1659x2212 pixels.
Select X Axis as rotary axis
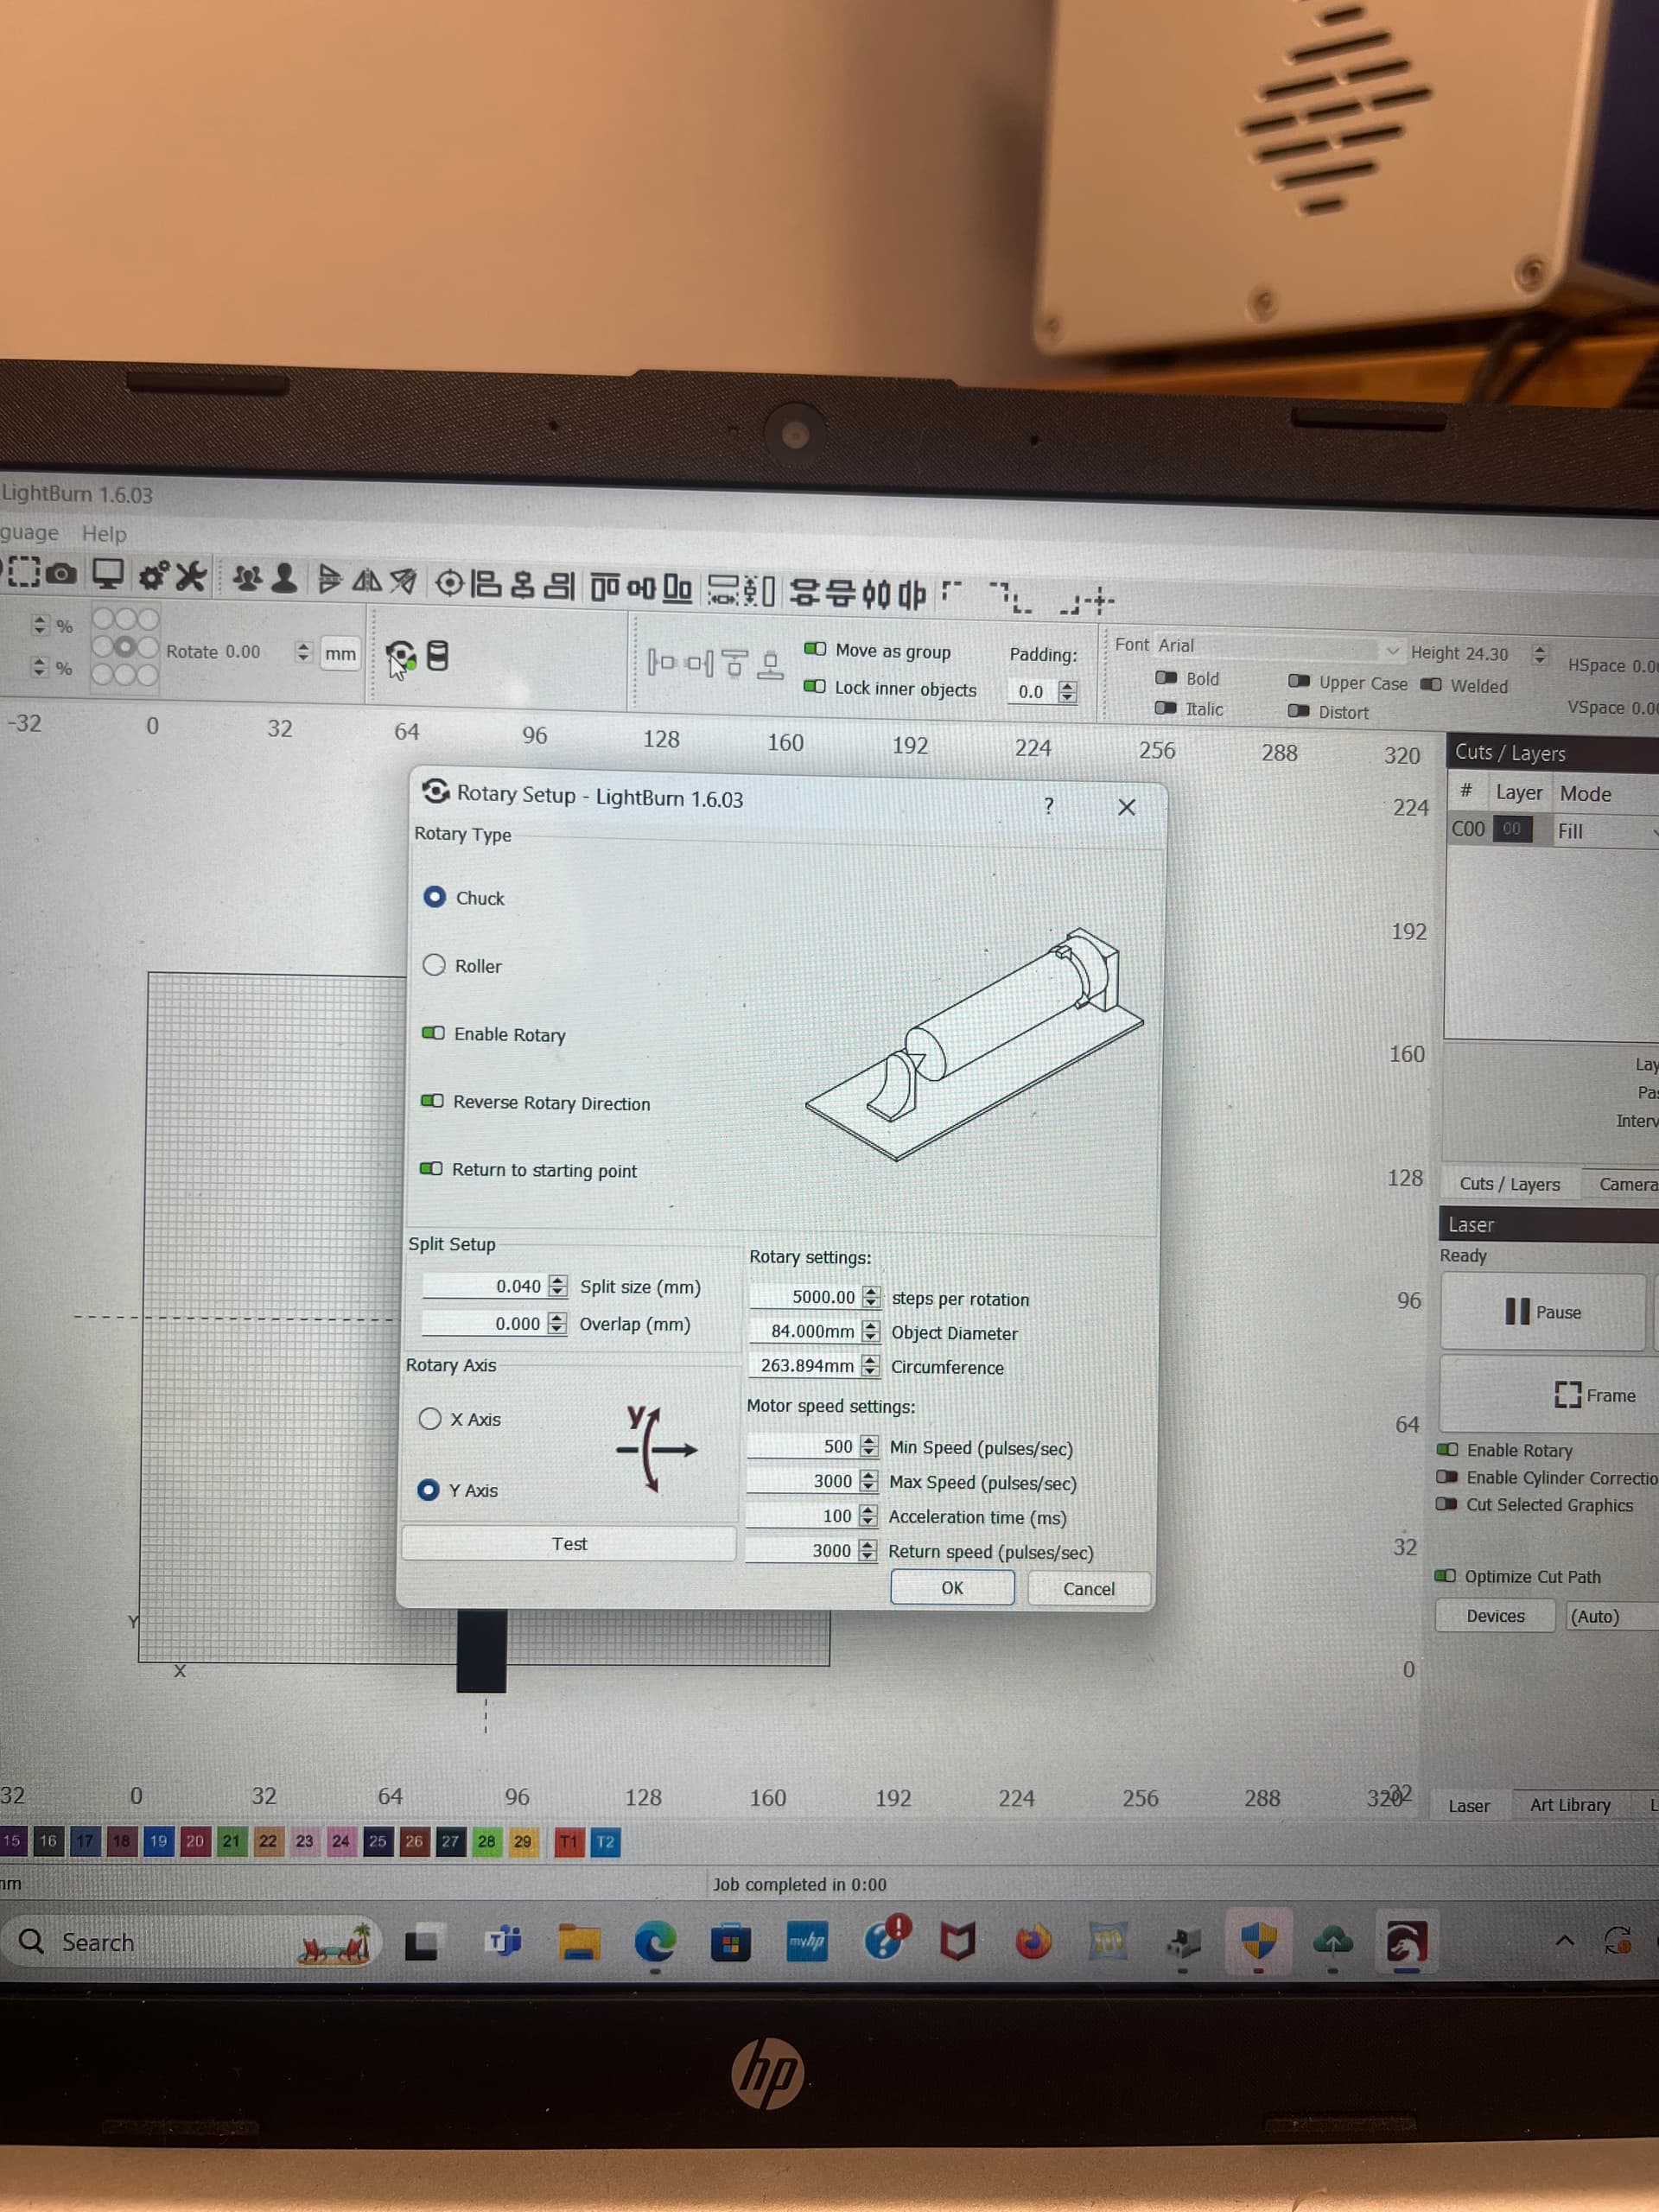430,1418
